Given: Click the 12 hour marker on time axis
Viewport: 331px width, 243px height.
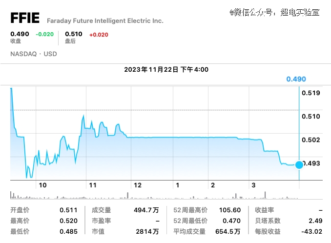Looking at the screenshot, I should [138, 185].
